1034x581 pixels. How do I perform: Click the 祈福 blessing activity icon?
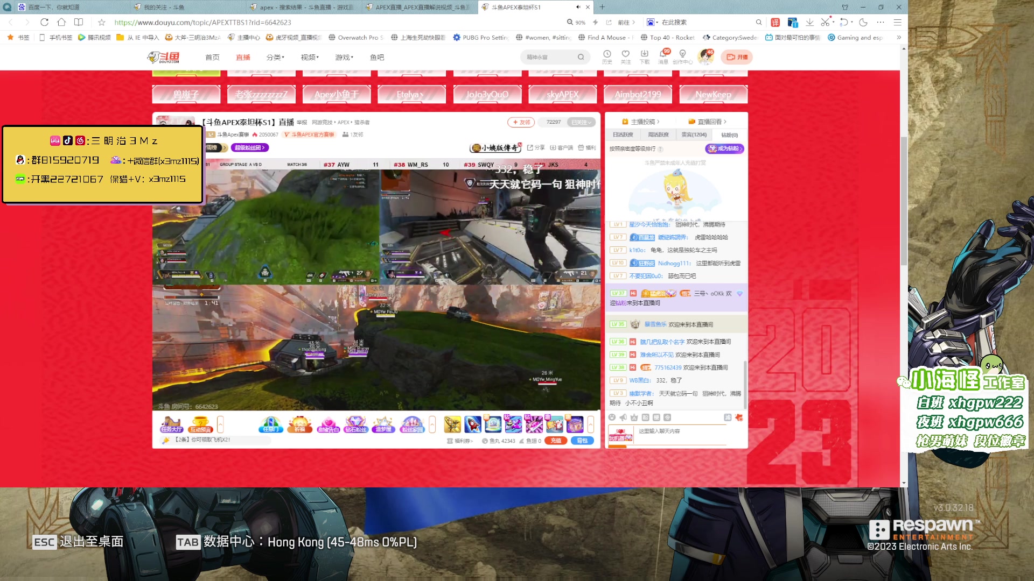tap(300, 424)
